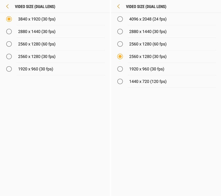Select left panel 2560 x 1280 (30 fps) radio
Screen dimensions: 221x196
[9, 56]
